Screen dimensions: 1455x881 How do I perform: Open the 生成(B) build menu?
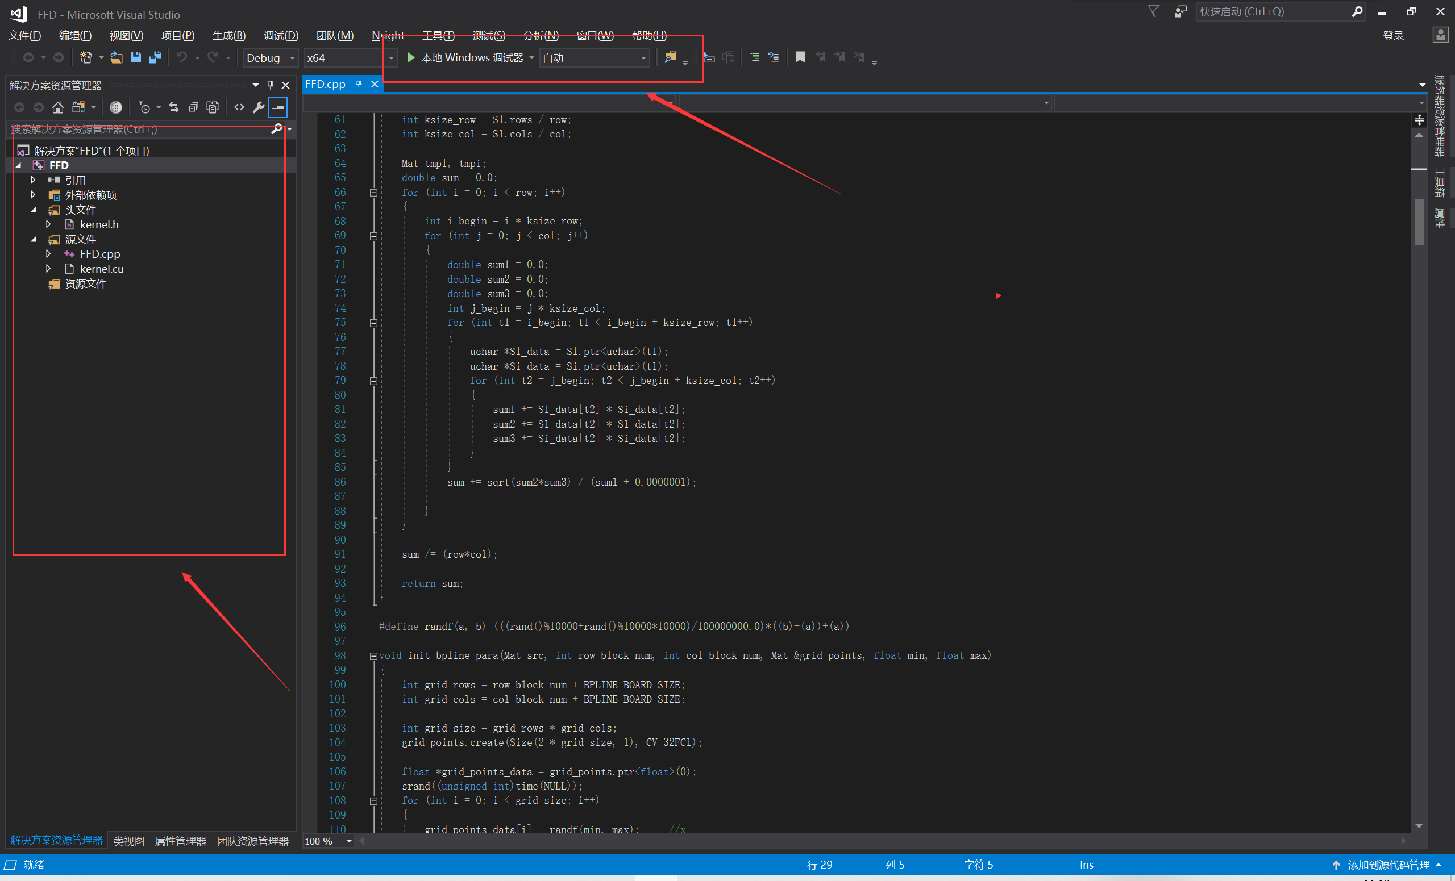pyautogui.click(x=228, y=35)
